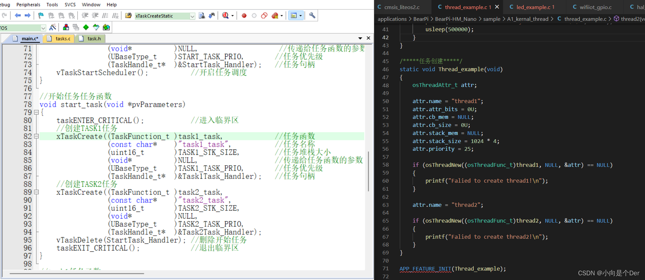Collapse the fold at line 79
This screenshot has height=280, width=645.
pos(36,112)
